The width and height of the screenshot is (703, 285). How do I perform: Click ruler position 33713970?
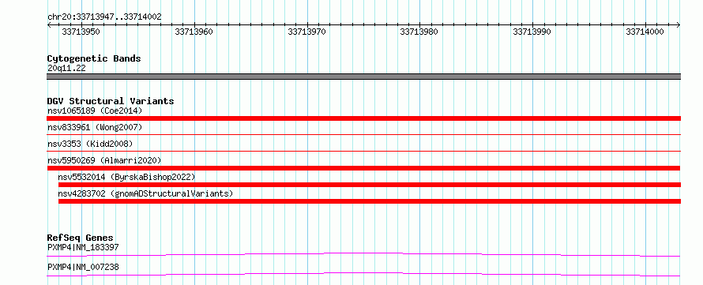[x=306, y=32]
